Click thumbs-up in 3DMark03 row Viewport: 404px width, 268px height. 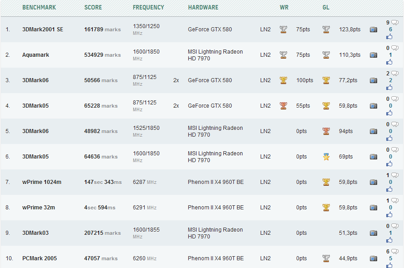(389, 240)
